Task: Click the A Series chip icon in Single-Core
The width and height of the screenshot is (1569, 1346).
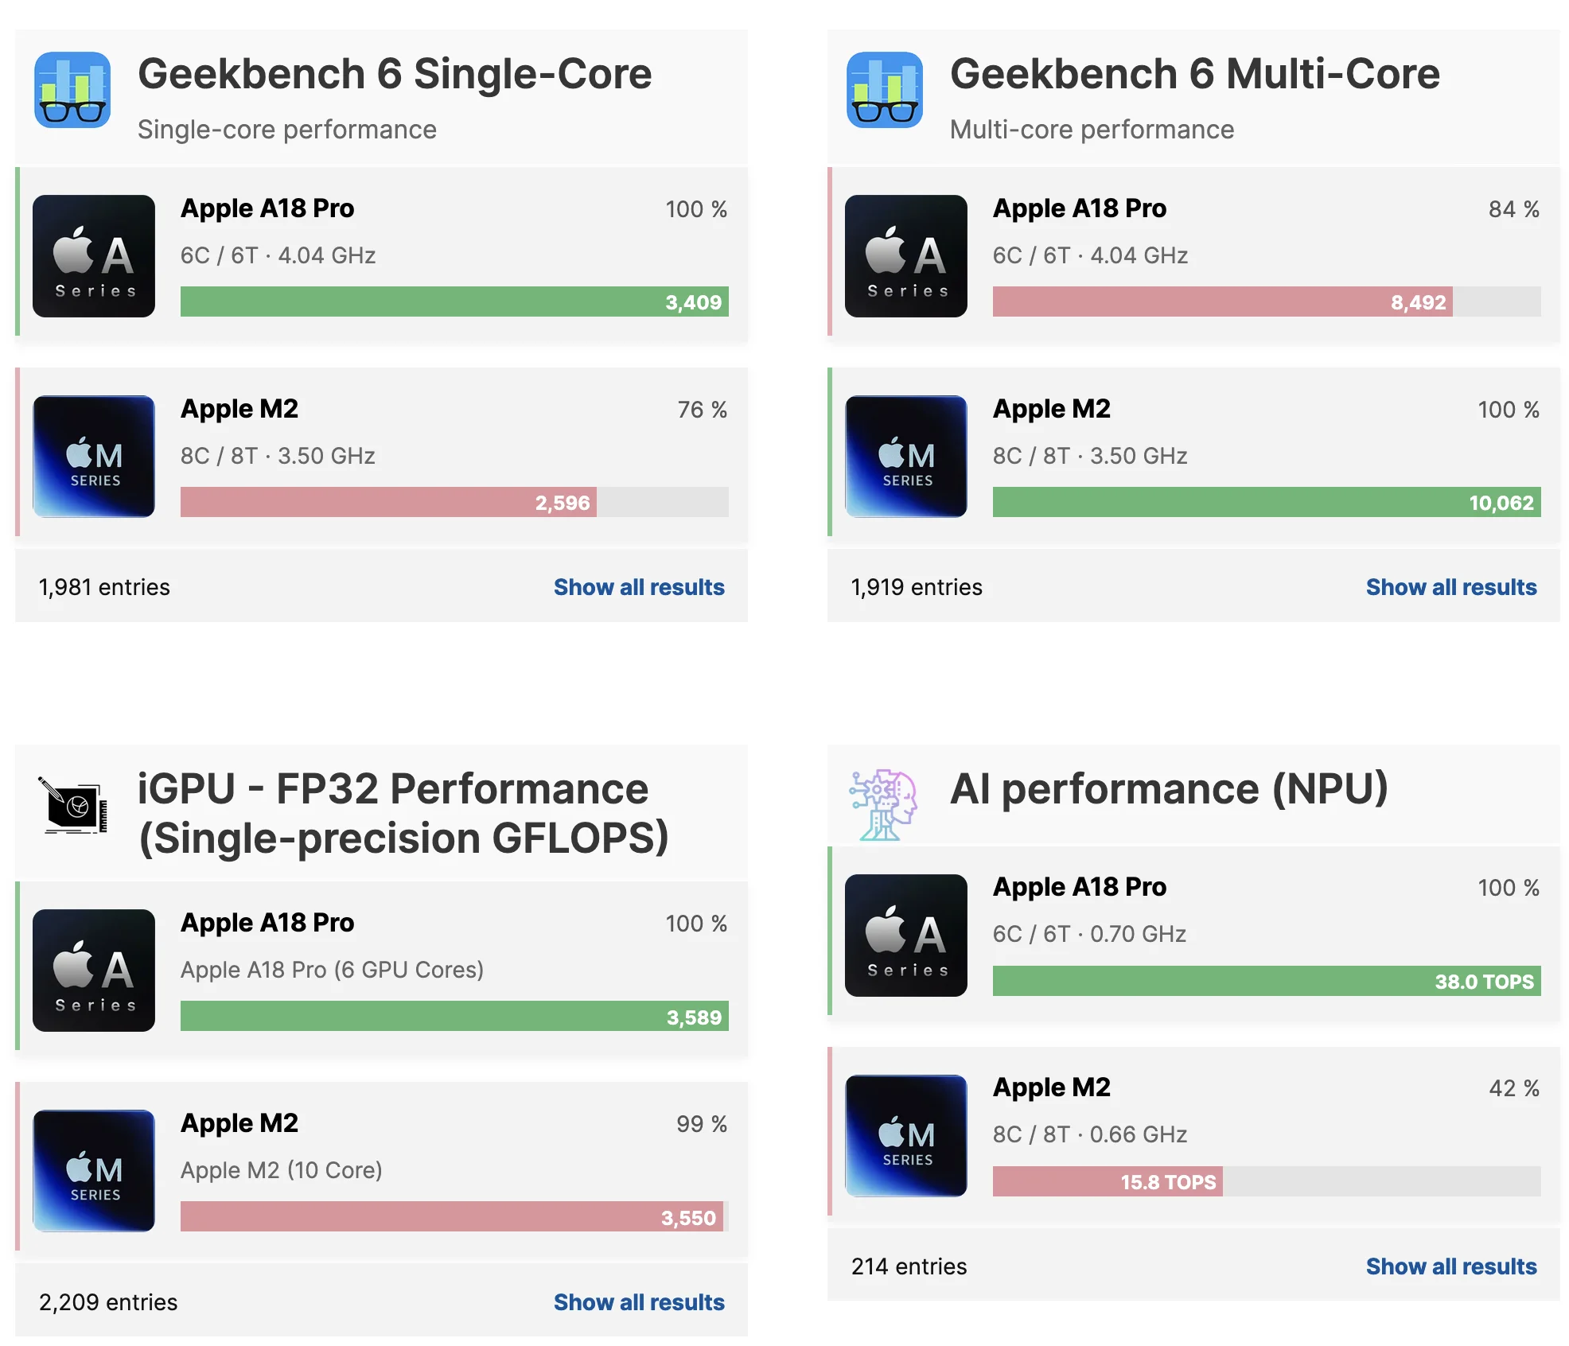Action: 94,256
